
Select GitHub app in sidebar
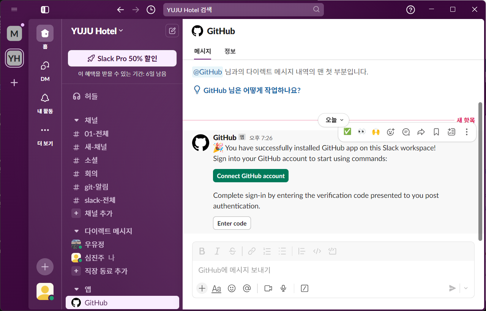122,303
